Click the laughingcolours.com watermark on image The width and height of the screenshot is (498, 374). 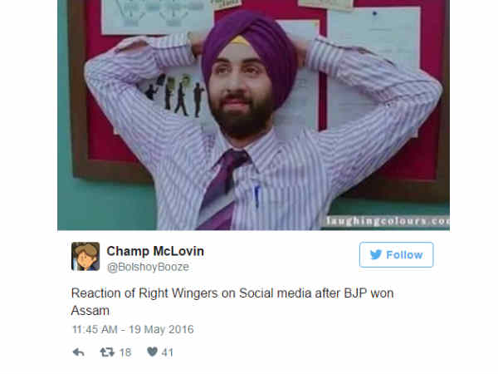388,221
